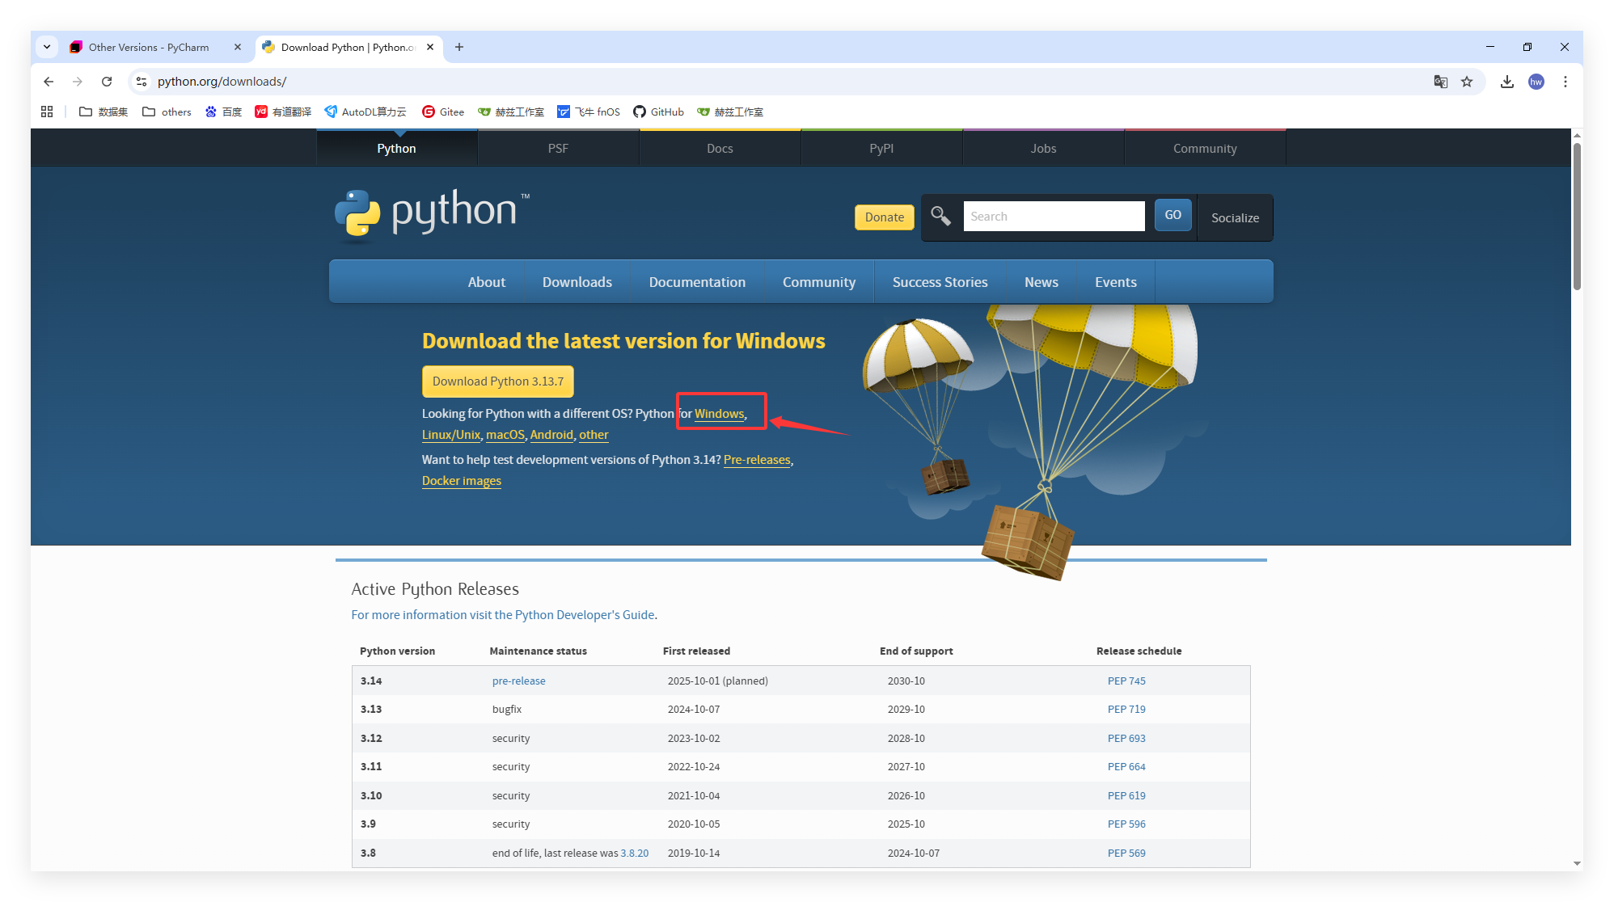The width and height of the screenshot is (1614, 902).
Task: Click the back navigation arrow
Action: pos(49,82)
